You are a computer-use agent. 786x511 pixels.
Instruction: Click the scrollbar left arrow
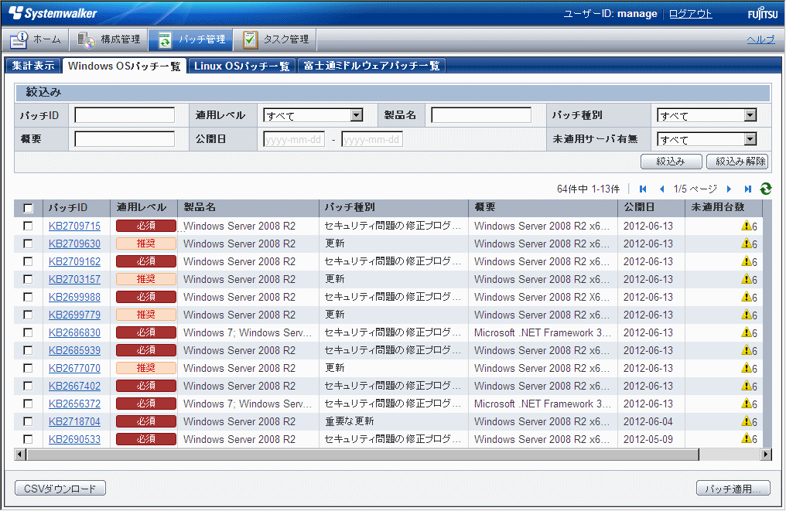click(x=19, y=455)
